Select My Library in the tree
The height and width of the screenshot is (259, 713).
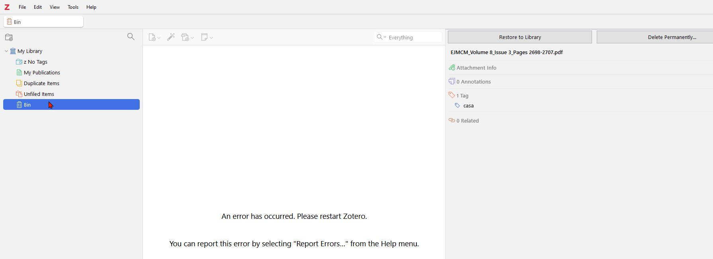(x=30, y=51)
